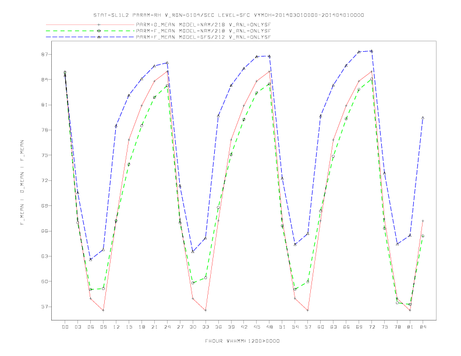The height and width of the screenshot is (356, 461).
Task: Click x-axis tick label 48
Action: coord(269,327)
